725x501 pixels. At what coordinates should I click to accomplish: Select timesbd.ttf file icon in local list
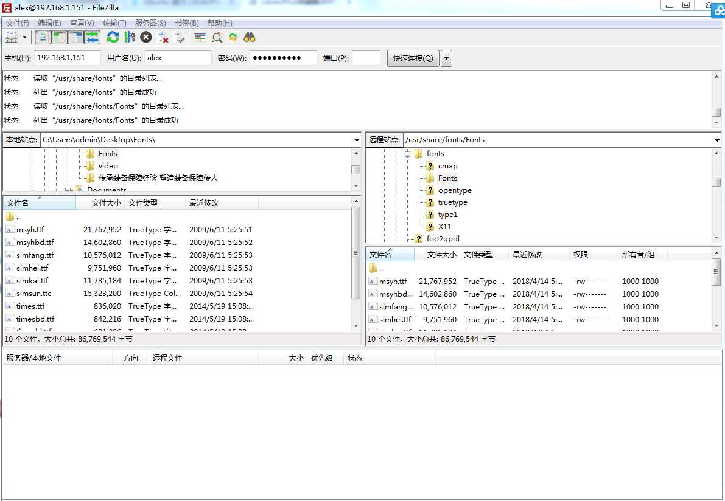coord(10,319)
